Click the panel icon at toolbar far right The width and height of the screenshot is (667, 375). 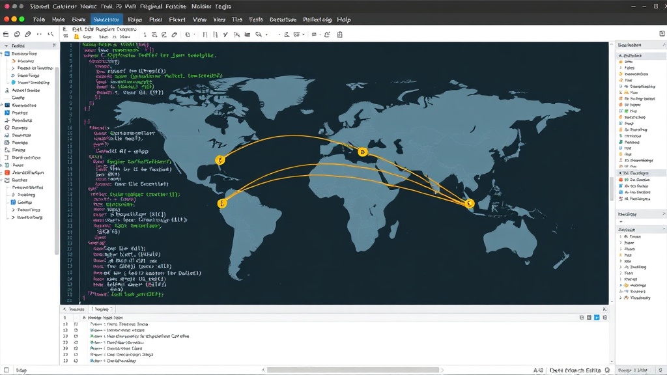click(662, 34)
